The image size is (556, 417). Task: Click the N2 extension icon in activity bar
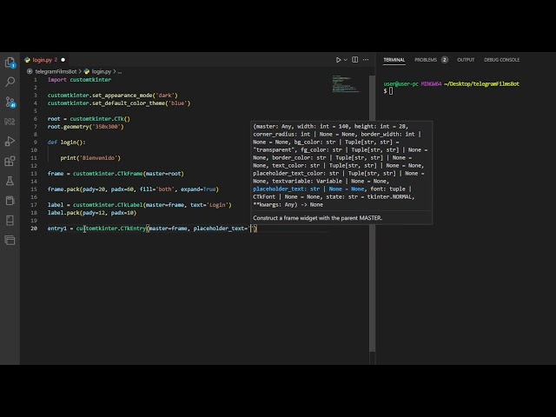click(x=10, y=122)
